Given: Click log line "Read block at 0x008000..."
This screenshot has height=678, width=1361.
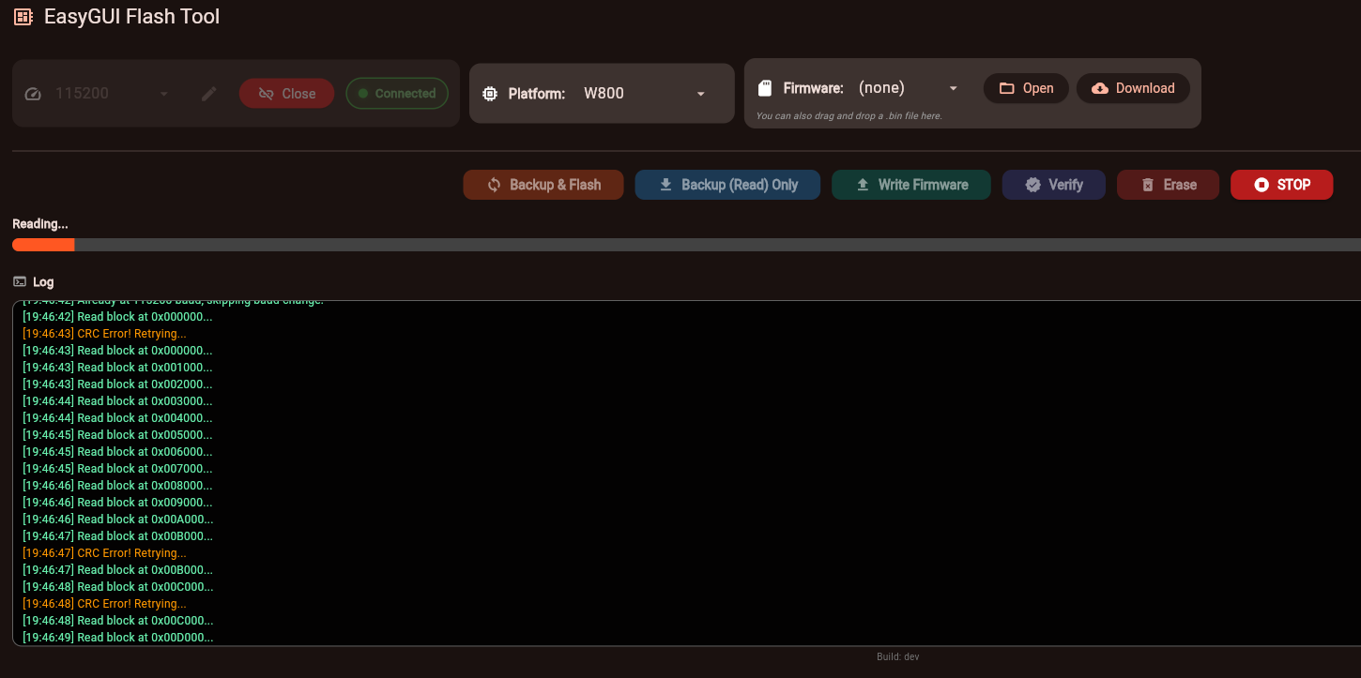Looking at the screenshot, I should click(x=117, y=486).
